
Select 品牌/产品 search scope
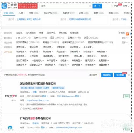51,33
